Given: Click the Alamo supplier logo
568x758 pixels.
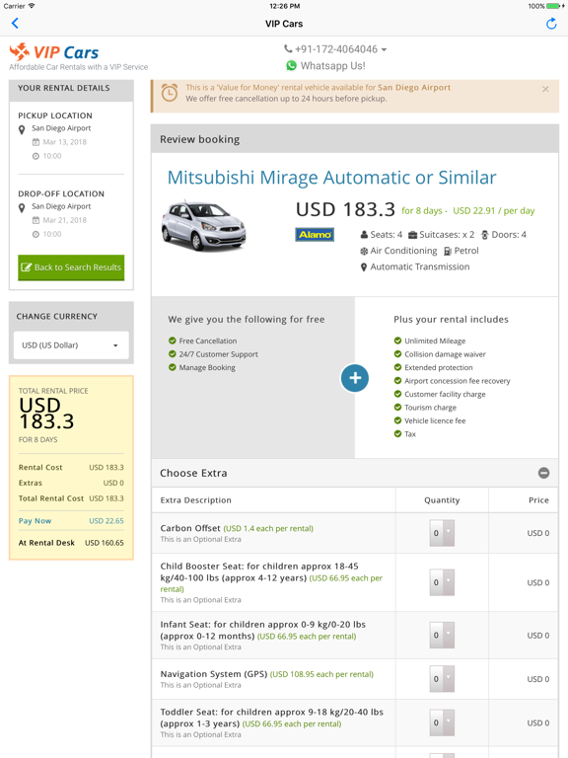Looking at the screenshot, I should [x=315, y=235].
